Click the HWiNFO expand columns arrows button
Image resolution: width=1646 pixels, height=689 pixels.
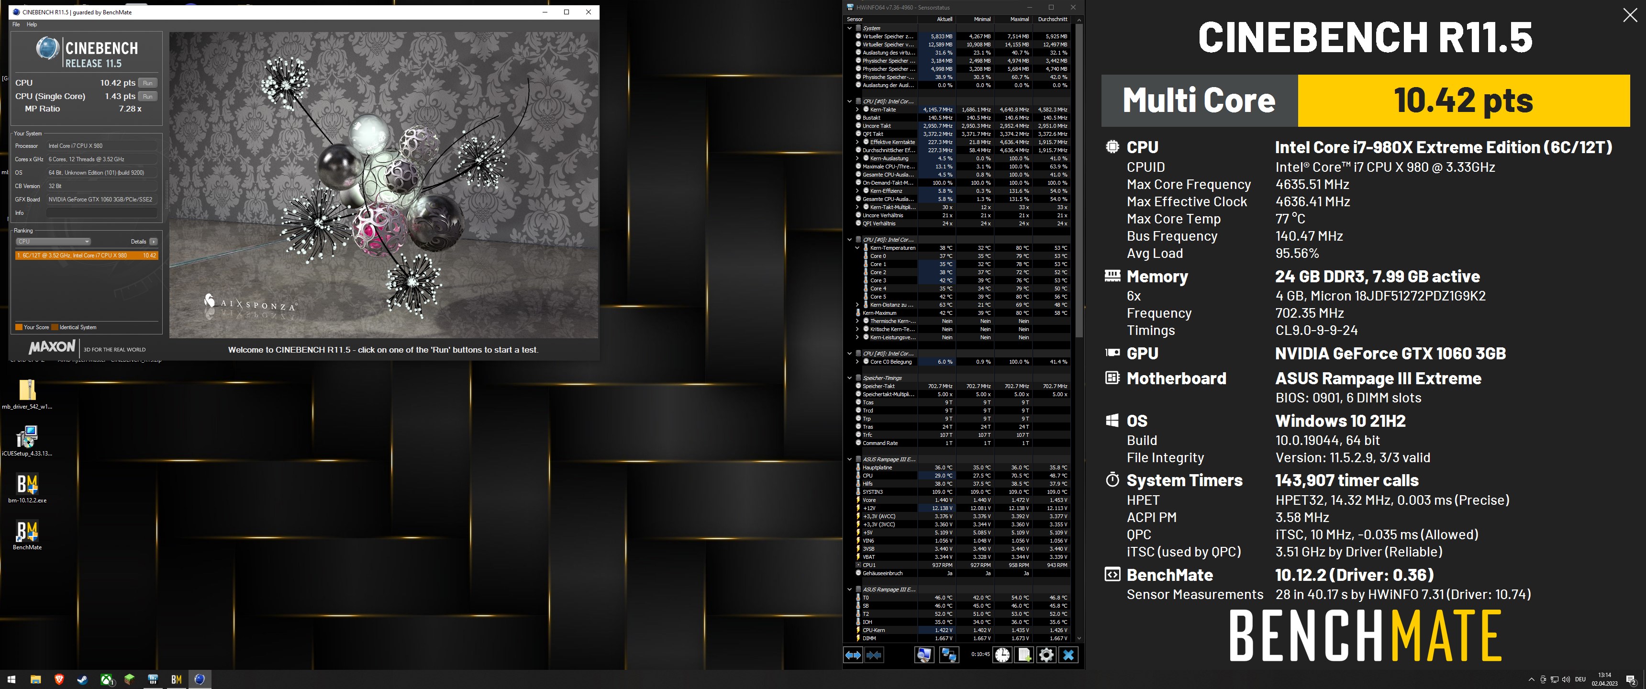[853, 655]
